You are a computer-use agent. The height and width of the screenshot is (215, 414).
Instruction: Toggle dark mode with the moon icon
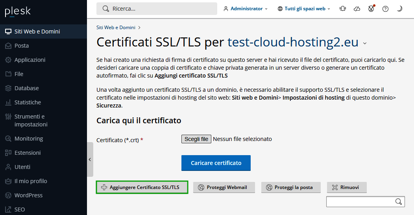(399, 9)
